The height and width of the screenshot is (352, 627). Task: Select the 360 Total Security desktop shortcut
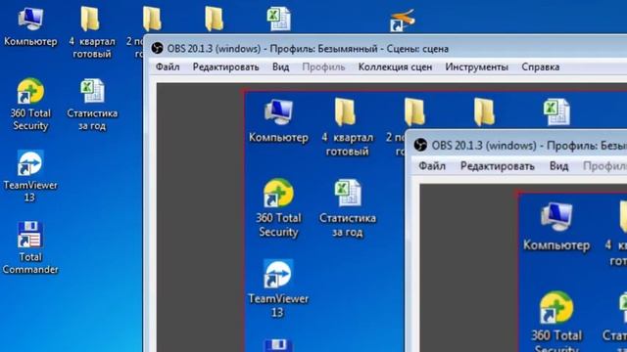[30, 105]
